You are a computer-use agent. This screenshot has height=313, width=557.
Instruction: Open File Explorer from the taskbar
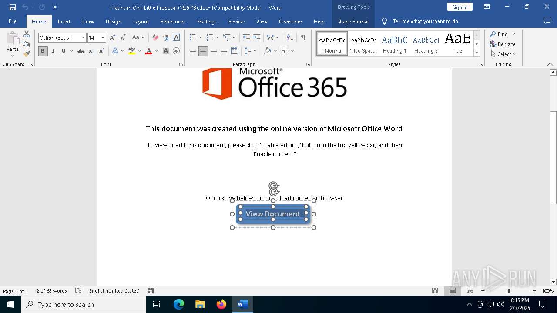click(200, 304)
